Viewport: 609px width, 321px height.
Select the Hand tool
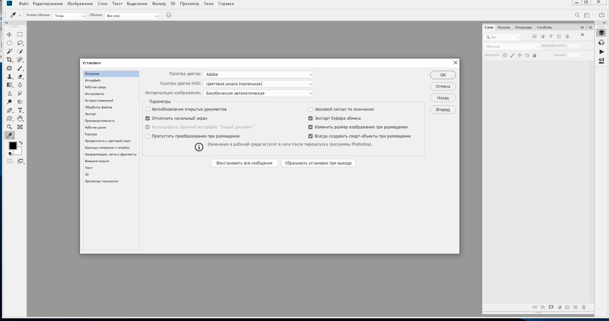(x=20, y=119)
